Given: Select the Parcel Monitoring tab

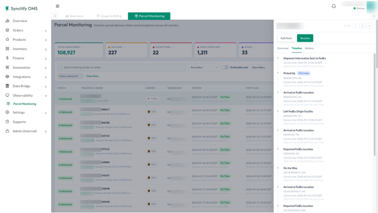Looking at the screenshot, I should coord(149,16).
